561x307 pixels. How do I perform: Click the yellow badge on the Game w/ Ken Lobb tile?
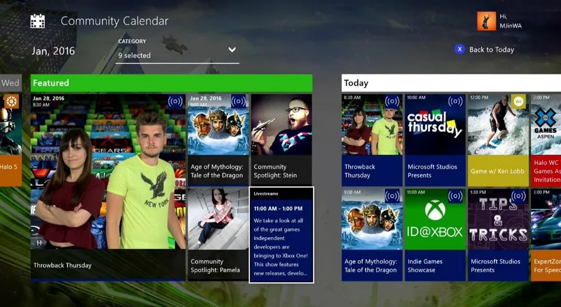[519, 101]
